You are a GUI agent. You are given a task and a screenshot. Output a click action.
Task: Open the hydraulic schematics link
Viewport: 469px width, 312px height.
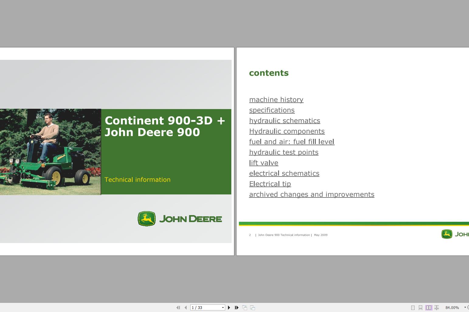pos(285,121)
